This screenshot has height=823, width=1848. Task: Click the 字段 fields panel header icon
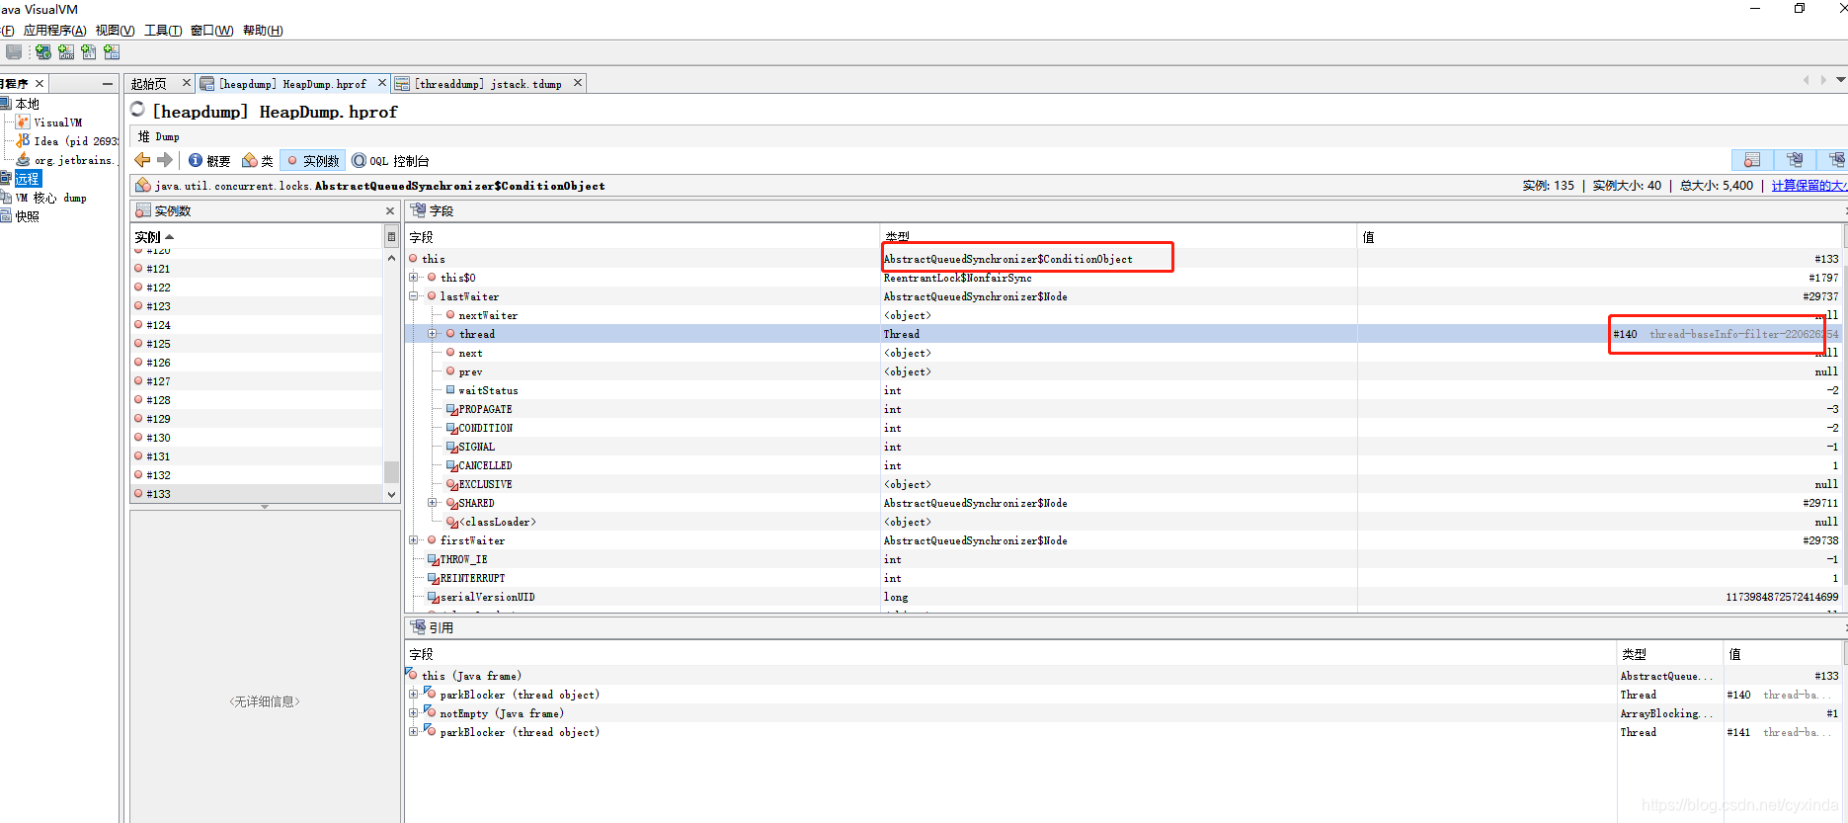click(418, 210)
